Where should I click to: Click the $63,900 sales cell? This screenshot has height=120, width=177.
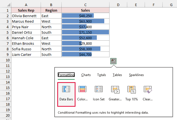(x=85, y=21)
